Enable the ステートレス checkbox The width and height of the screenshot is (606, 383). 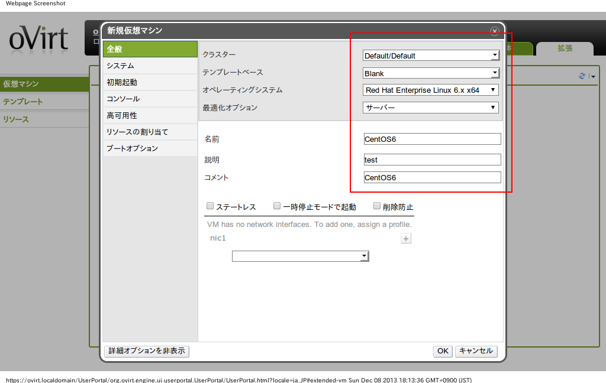pos(210,206)
